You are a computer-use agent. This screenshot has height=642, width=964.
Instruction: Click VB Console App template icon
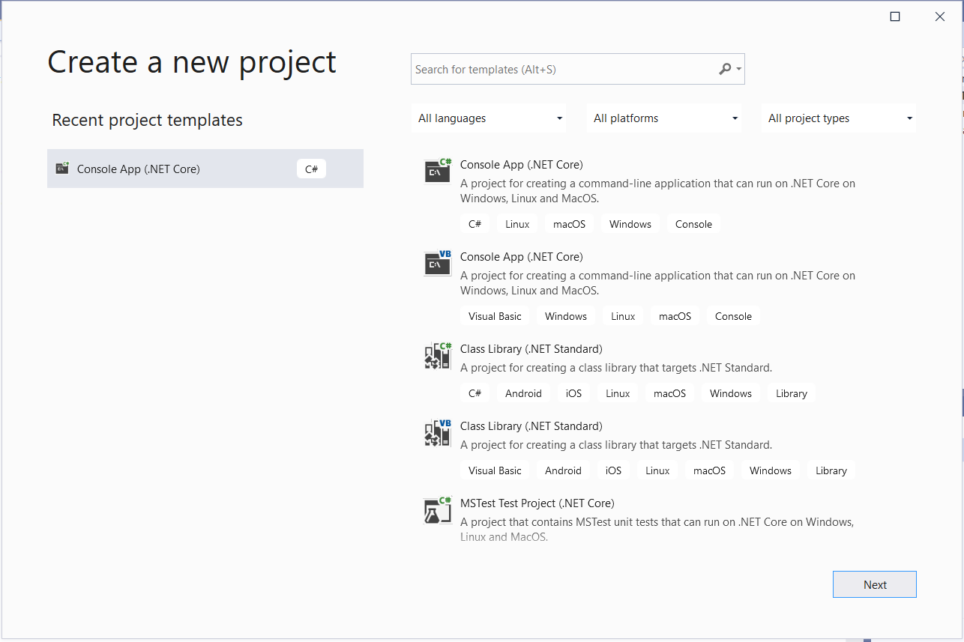tap(438, 263)
